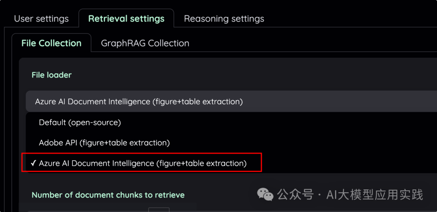This screenshot has height=212, width=437.
Task: Choose the Default (open-source) loader option
Action: click(80, 122)
